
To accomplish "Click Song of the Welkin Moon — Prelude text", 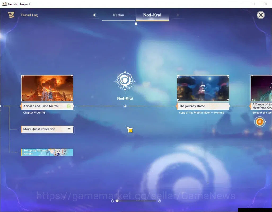I will (201, 113).
